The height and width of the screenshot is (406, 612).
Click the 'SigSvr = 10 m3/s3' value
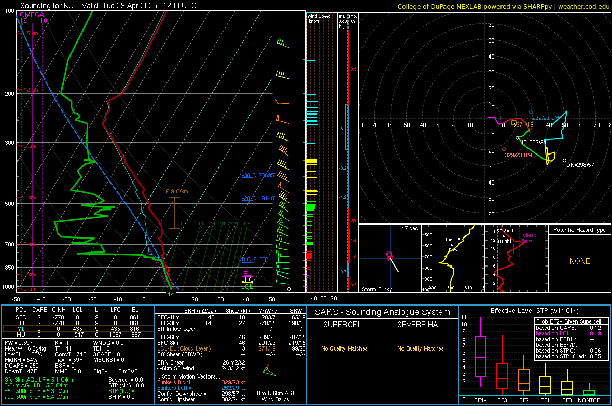tap(116, 371)
